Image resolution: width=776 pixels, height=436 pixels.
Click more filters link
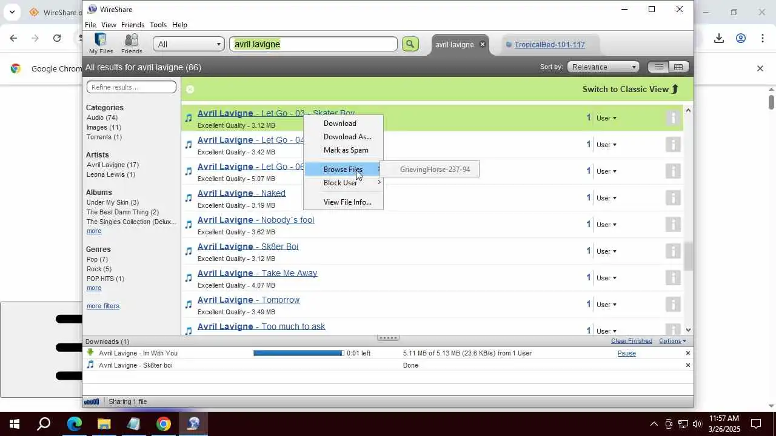pos(103,306)
